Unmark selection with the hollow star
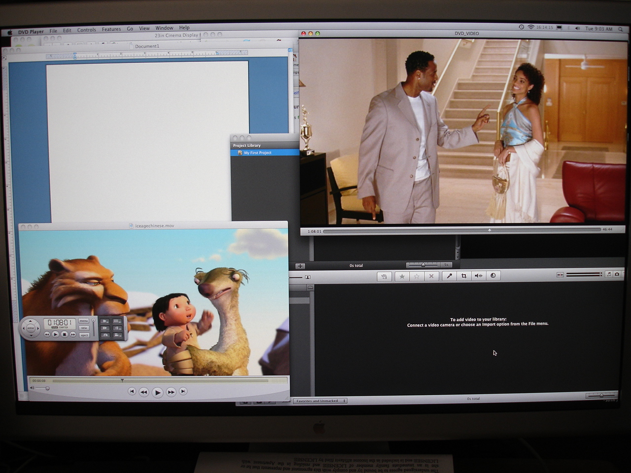The image size is (631, 473). [417, 276]
